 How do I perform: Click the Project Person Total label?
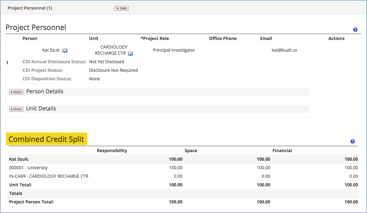coord(31,202)
